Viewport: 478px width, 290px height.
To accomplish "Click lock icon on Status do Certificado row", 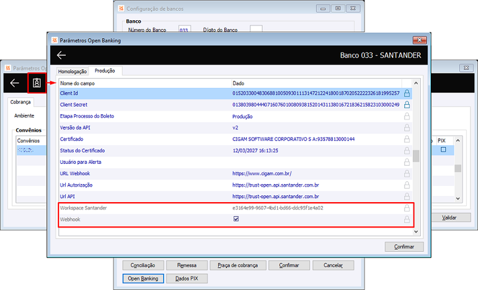I will (407, 151).
